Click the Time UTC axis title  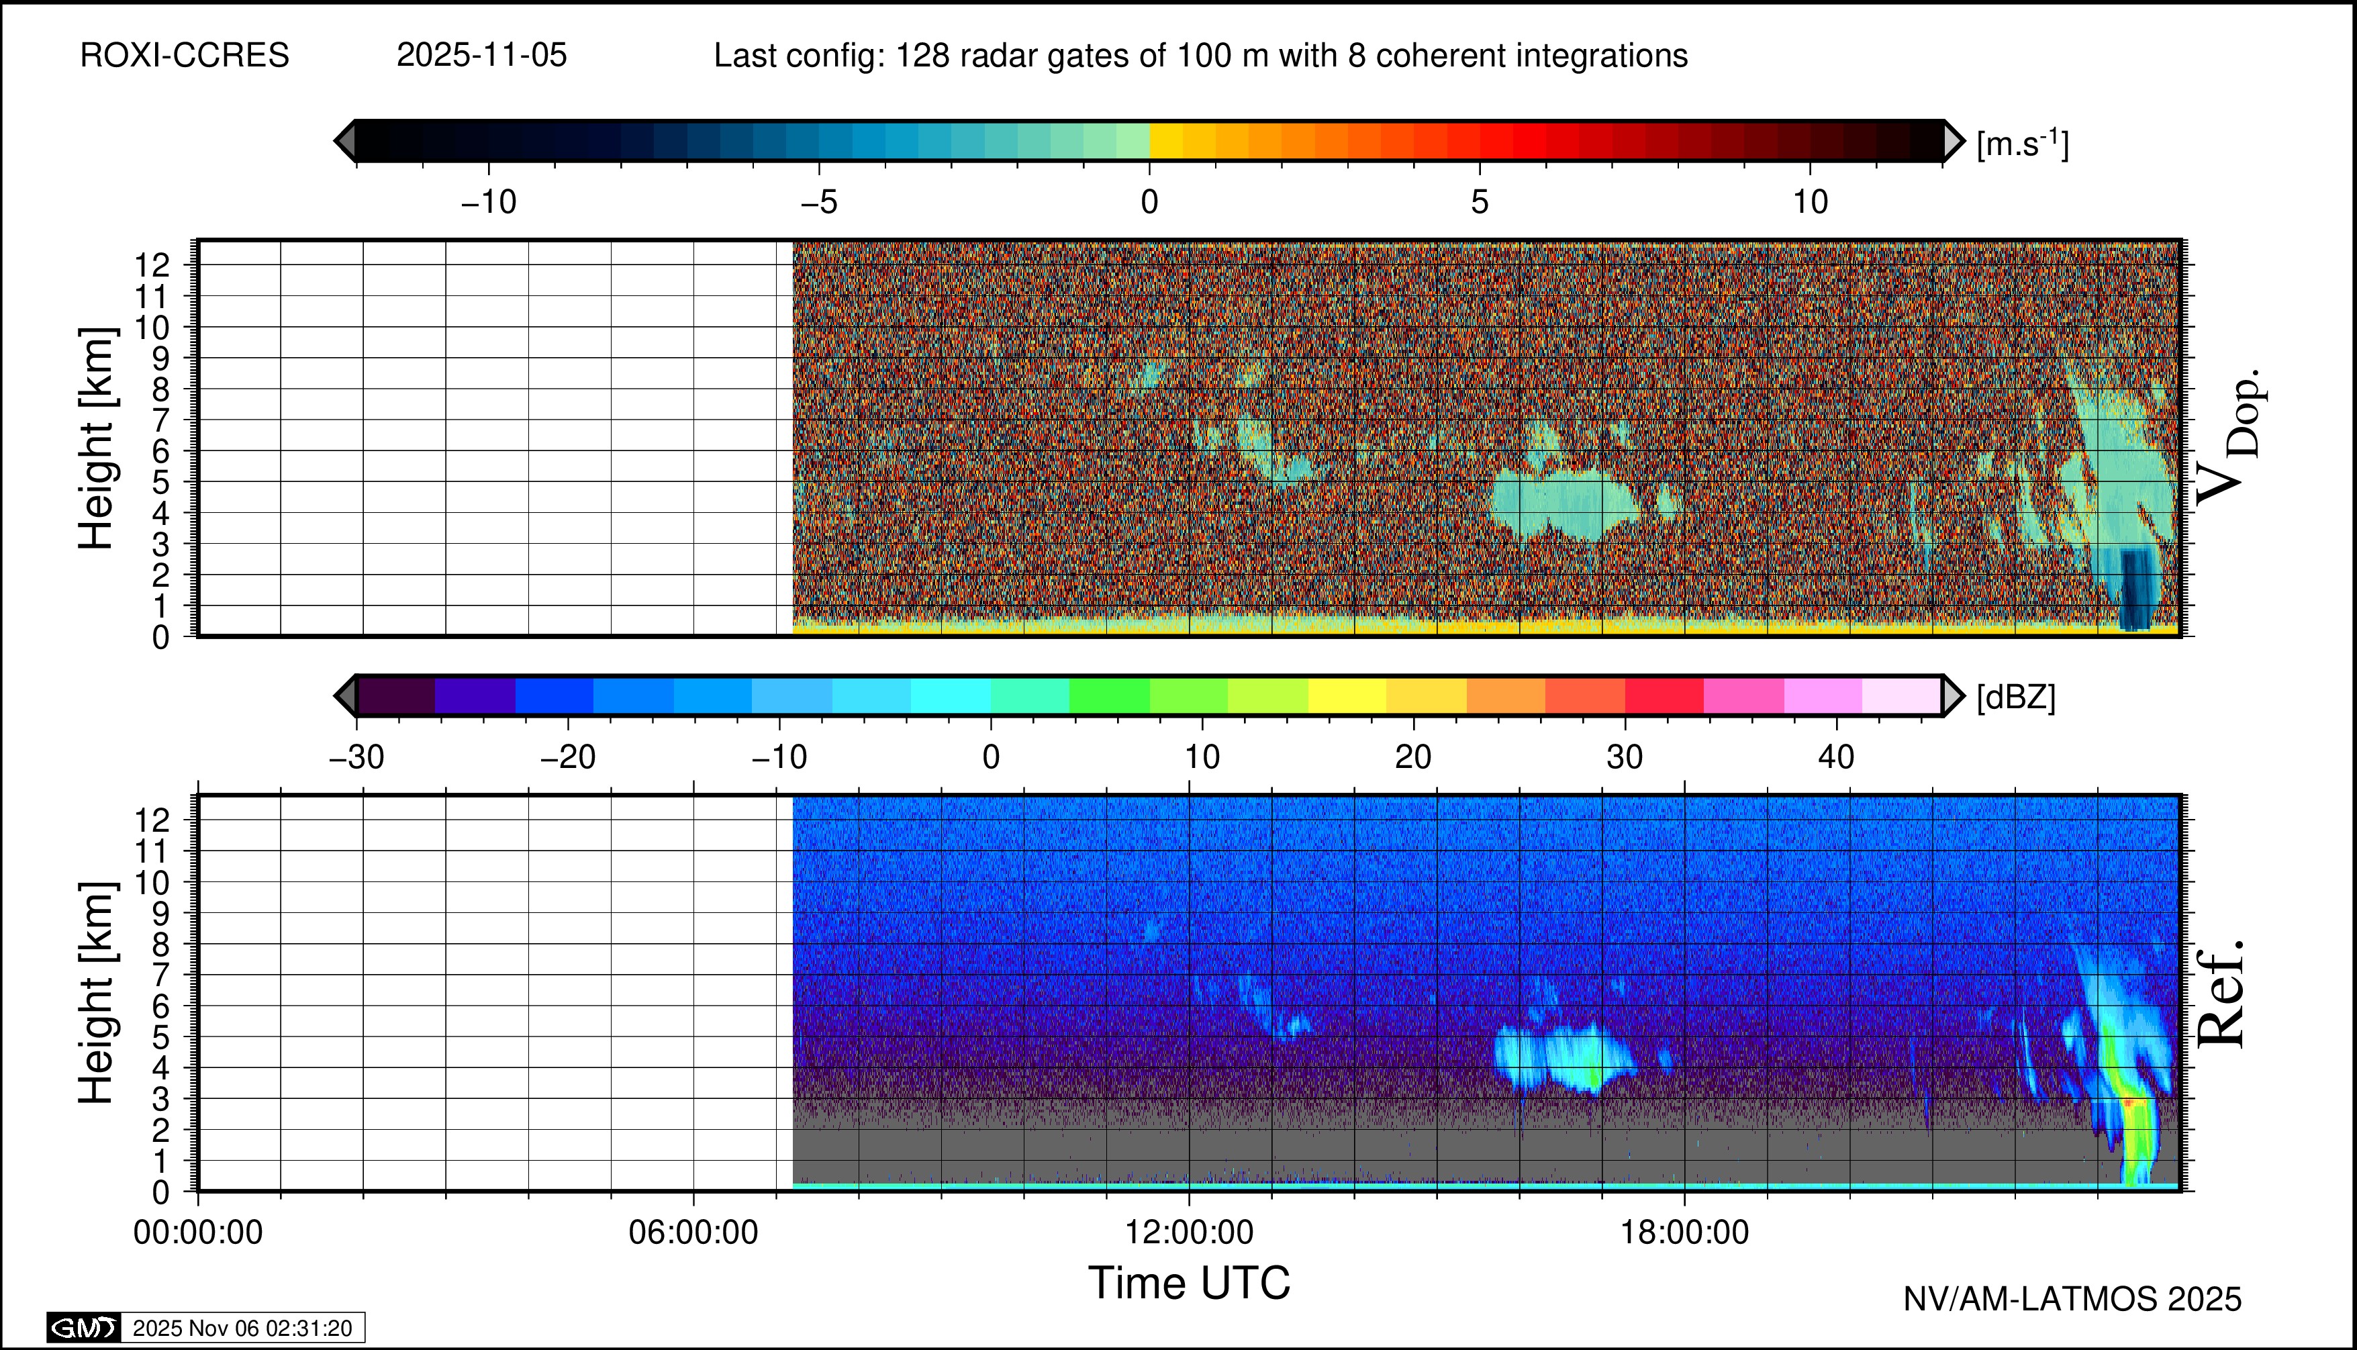click(1189, 1284)
